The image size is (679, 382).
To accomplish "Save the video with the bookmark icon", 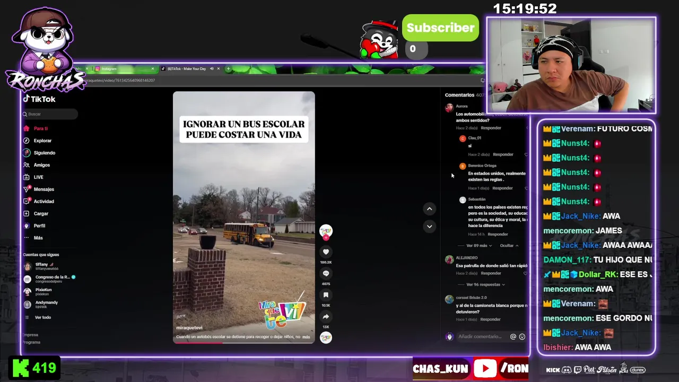I will tap(326, 295).
